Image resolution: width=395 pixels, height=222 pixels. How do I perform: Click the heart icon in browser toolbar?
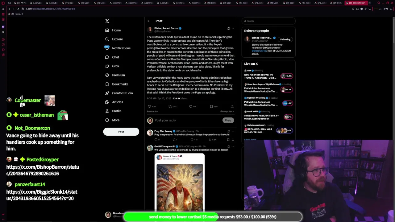point(370,9)
